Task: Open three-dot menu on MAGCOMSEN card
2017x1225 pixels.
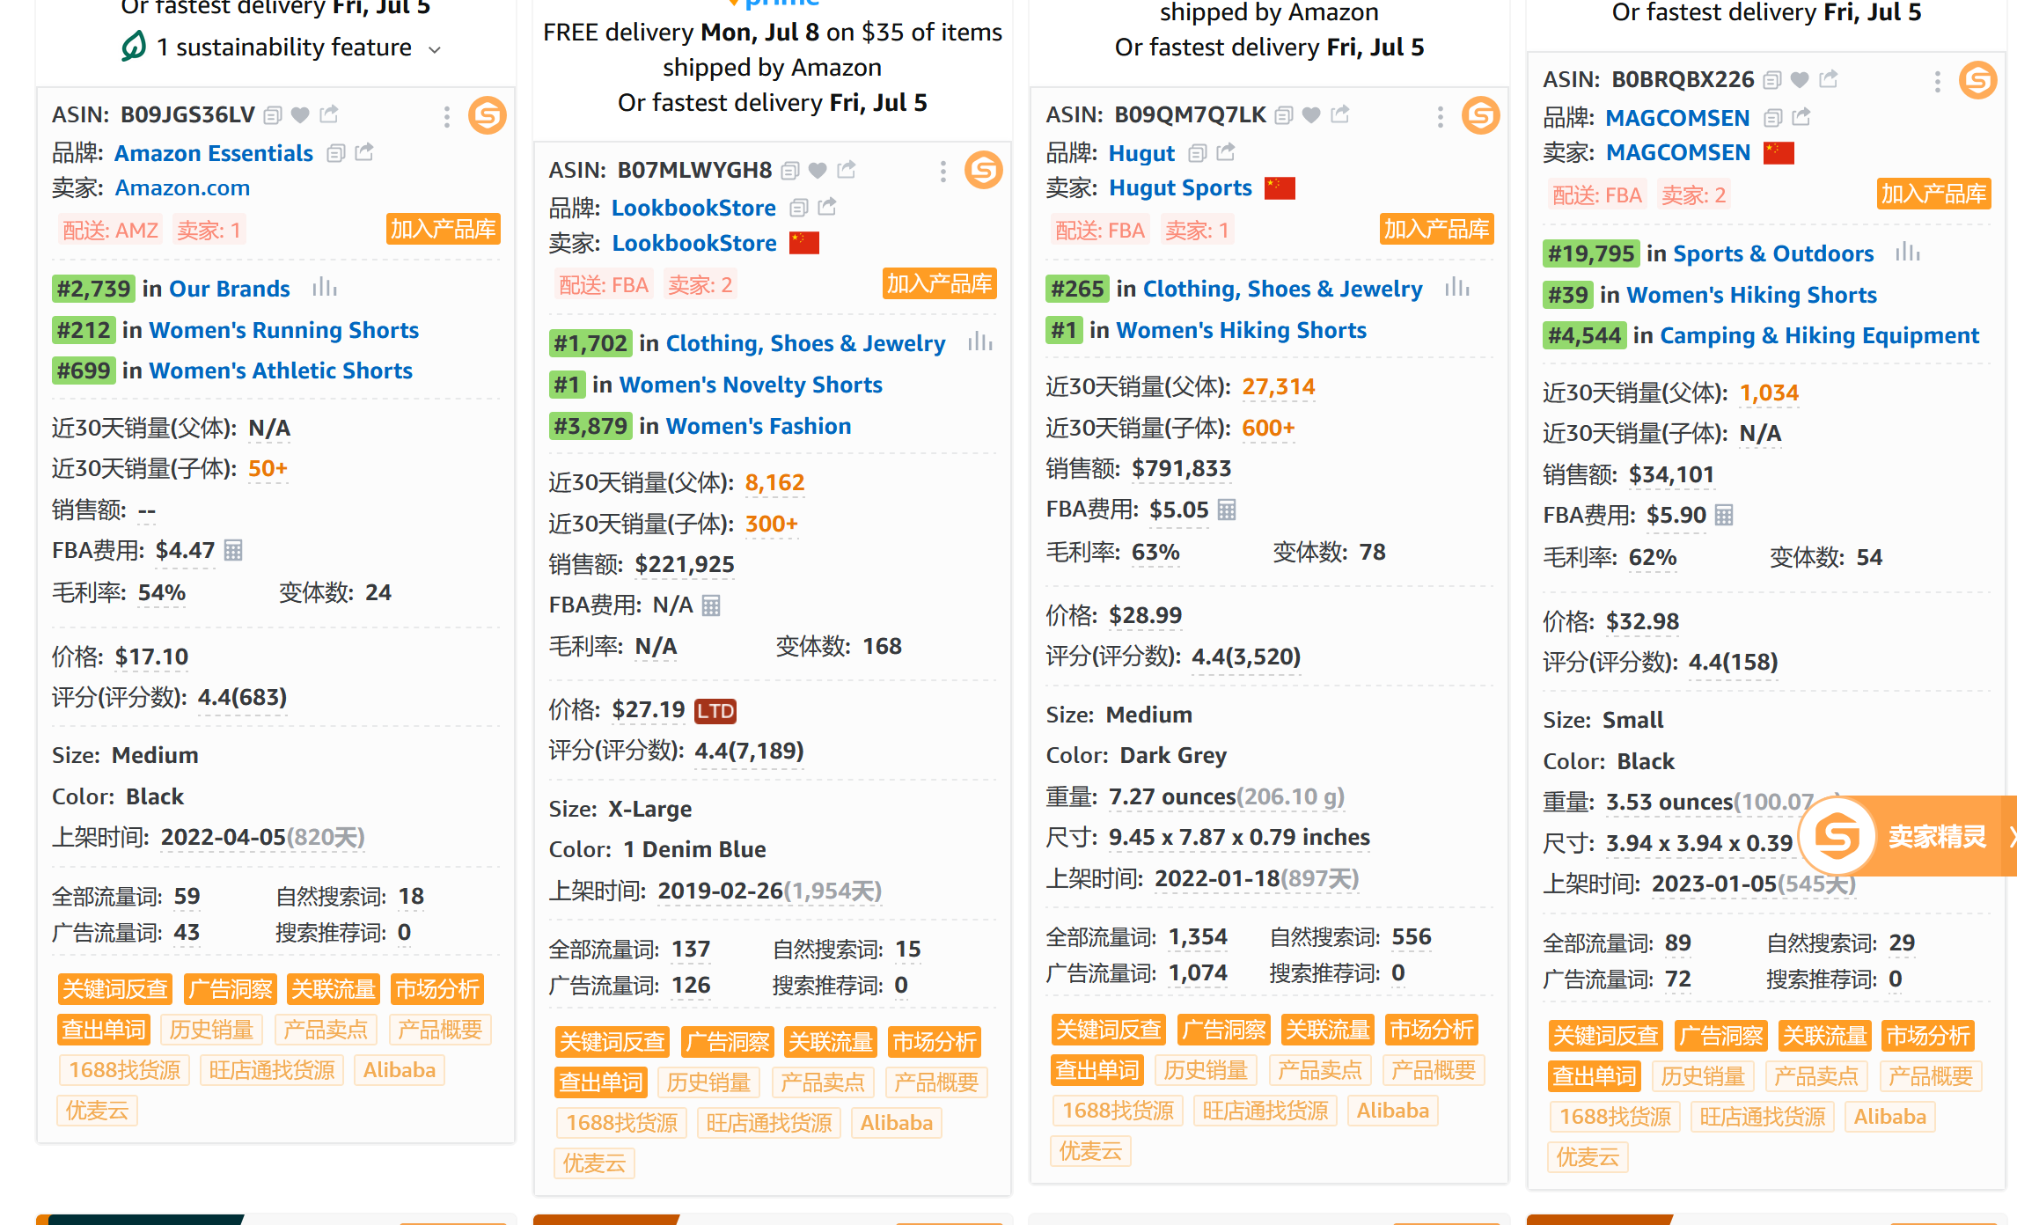Action: [1937, 82]
